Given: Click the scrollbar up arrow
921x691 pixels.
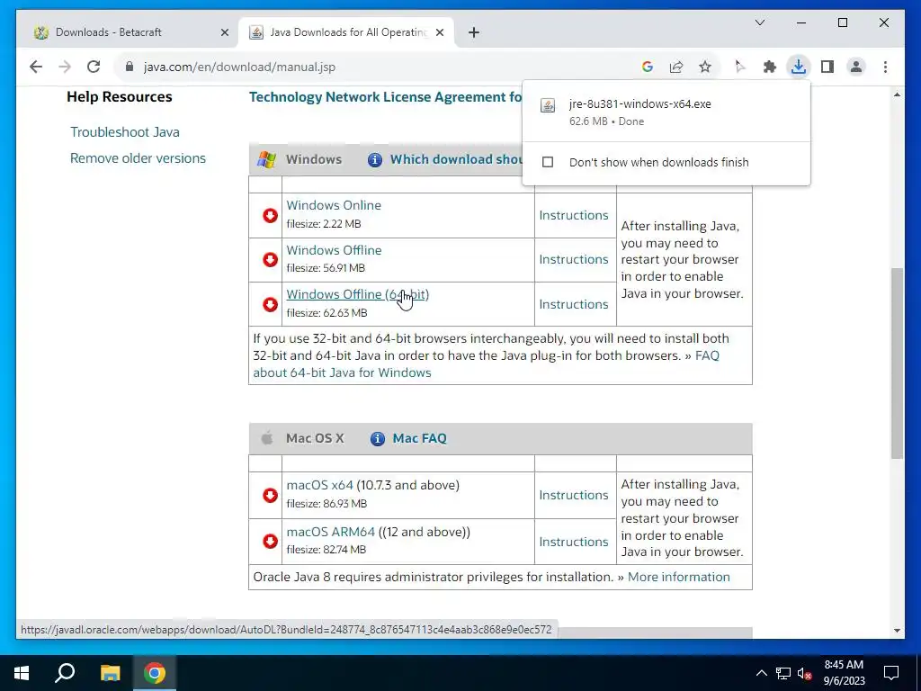Looking at the screenshot, I should click(x=897, y=94).
